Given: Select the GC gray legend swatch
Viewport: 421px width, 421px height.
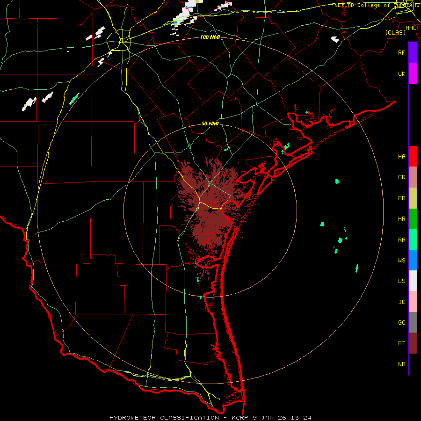Looking at the screenshot, I should coord(413,322).
